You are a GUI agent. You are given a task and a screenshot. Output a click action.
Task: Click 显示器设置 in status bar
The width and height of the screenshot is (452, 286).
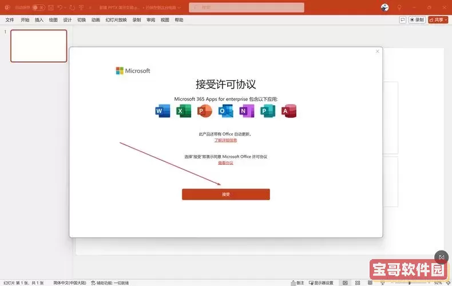(321, 283)
